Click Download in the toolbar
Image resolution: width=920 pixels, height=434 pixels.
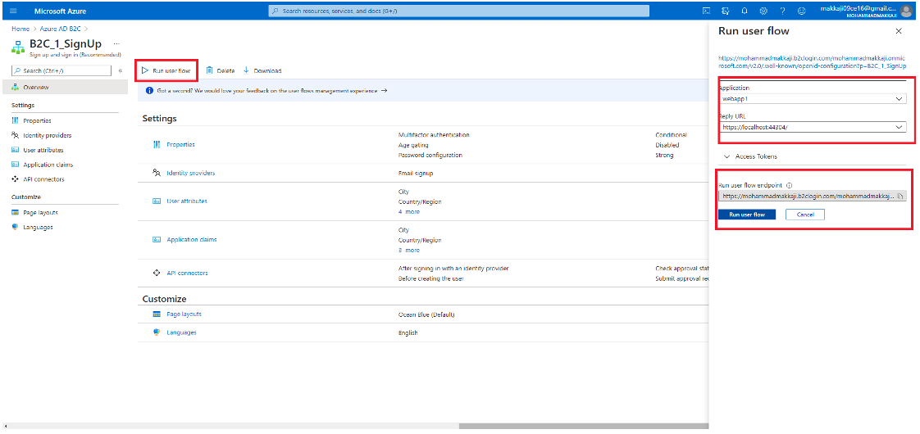click(x=262, y=71)
